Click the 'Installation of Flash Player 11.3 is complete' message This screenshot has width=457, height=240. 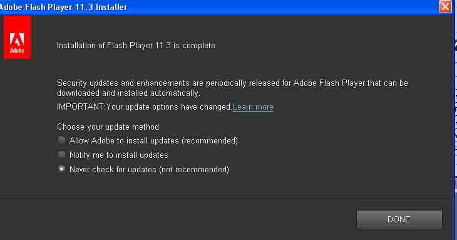[x=136, y=46]
